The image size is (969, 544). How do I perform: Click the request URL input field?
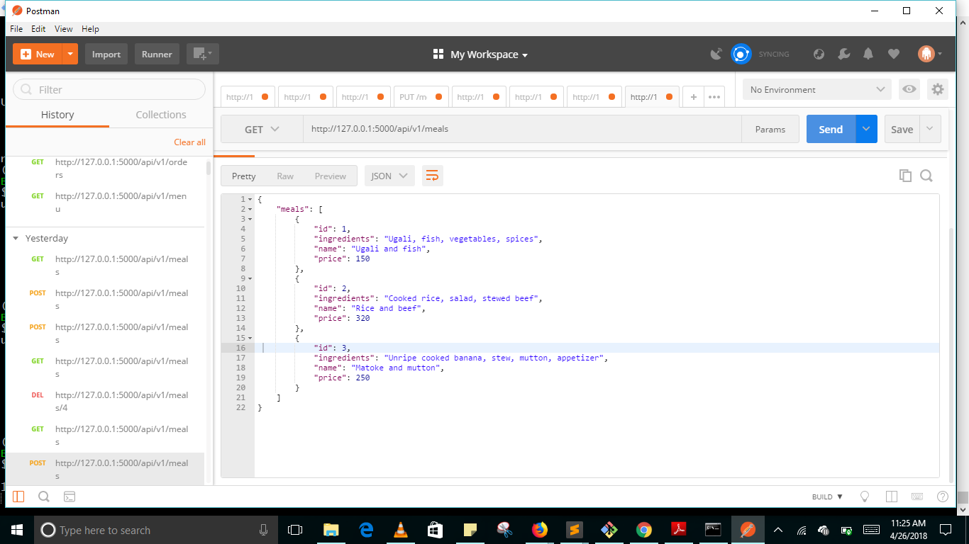(522, 129)
